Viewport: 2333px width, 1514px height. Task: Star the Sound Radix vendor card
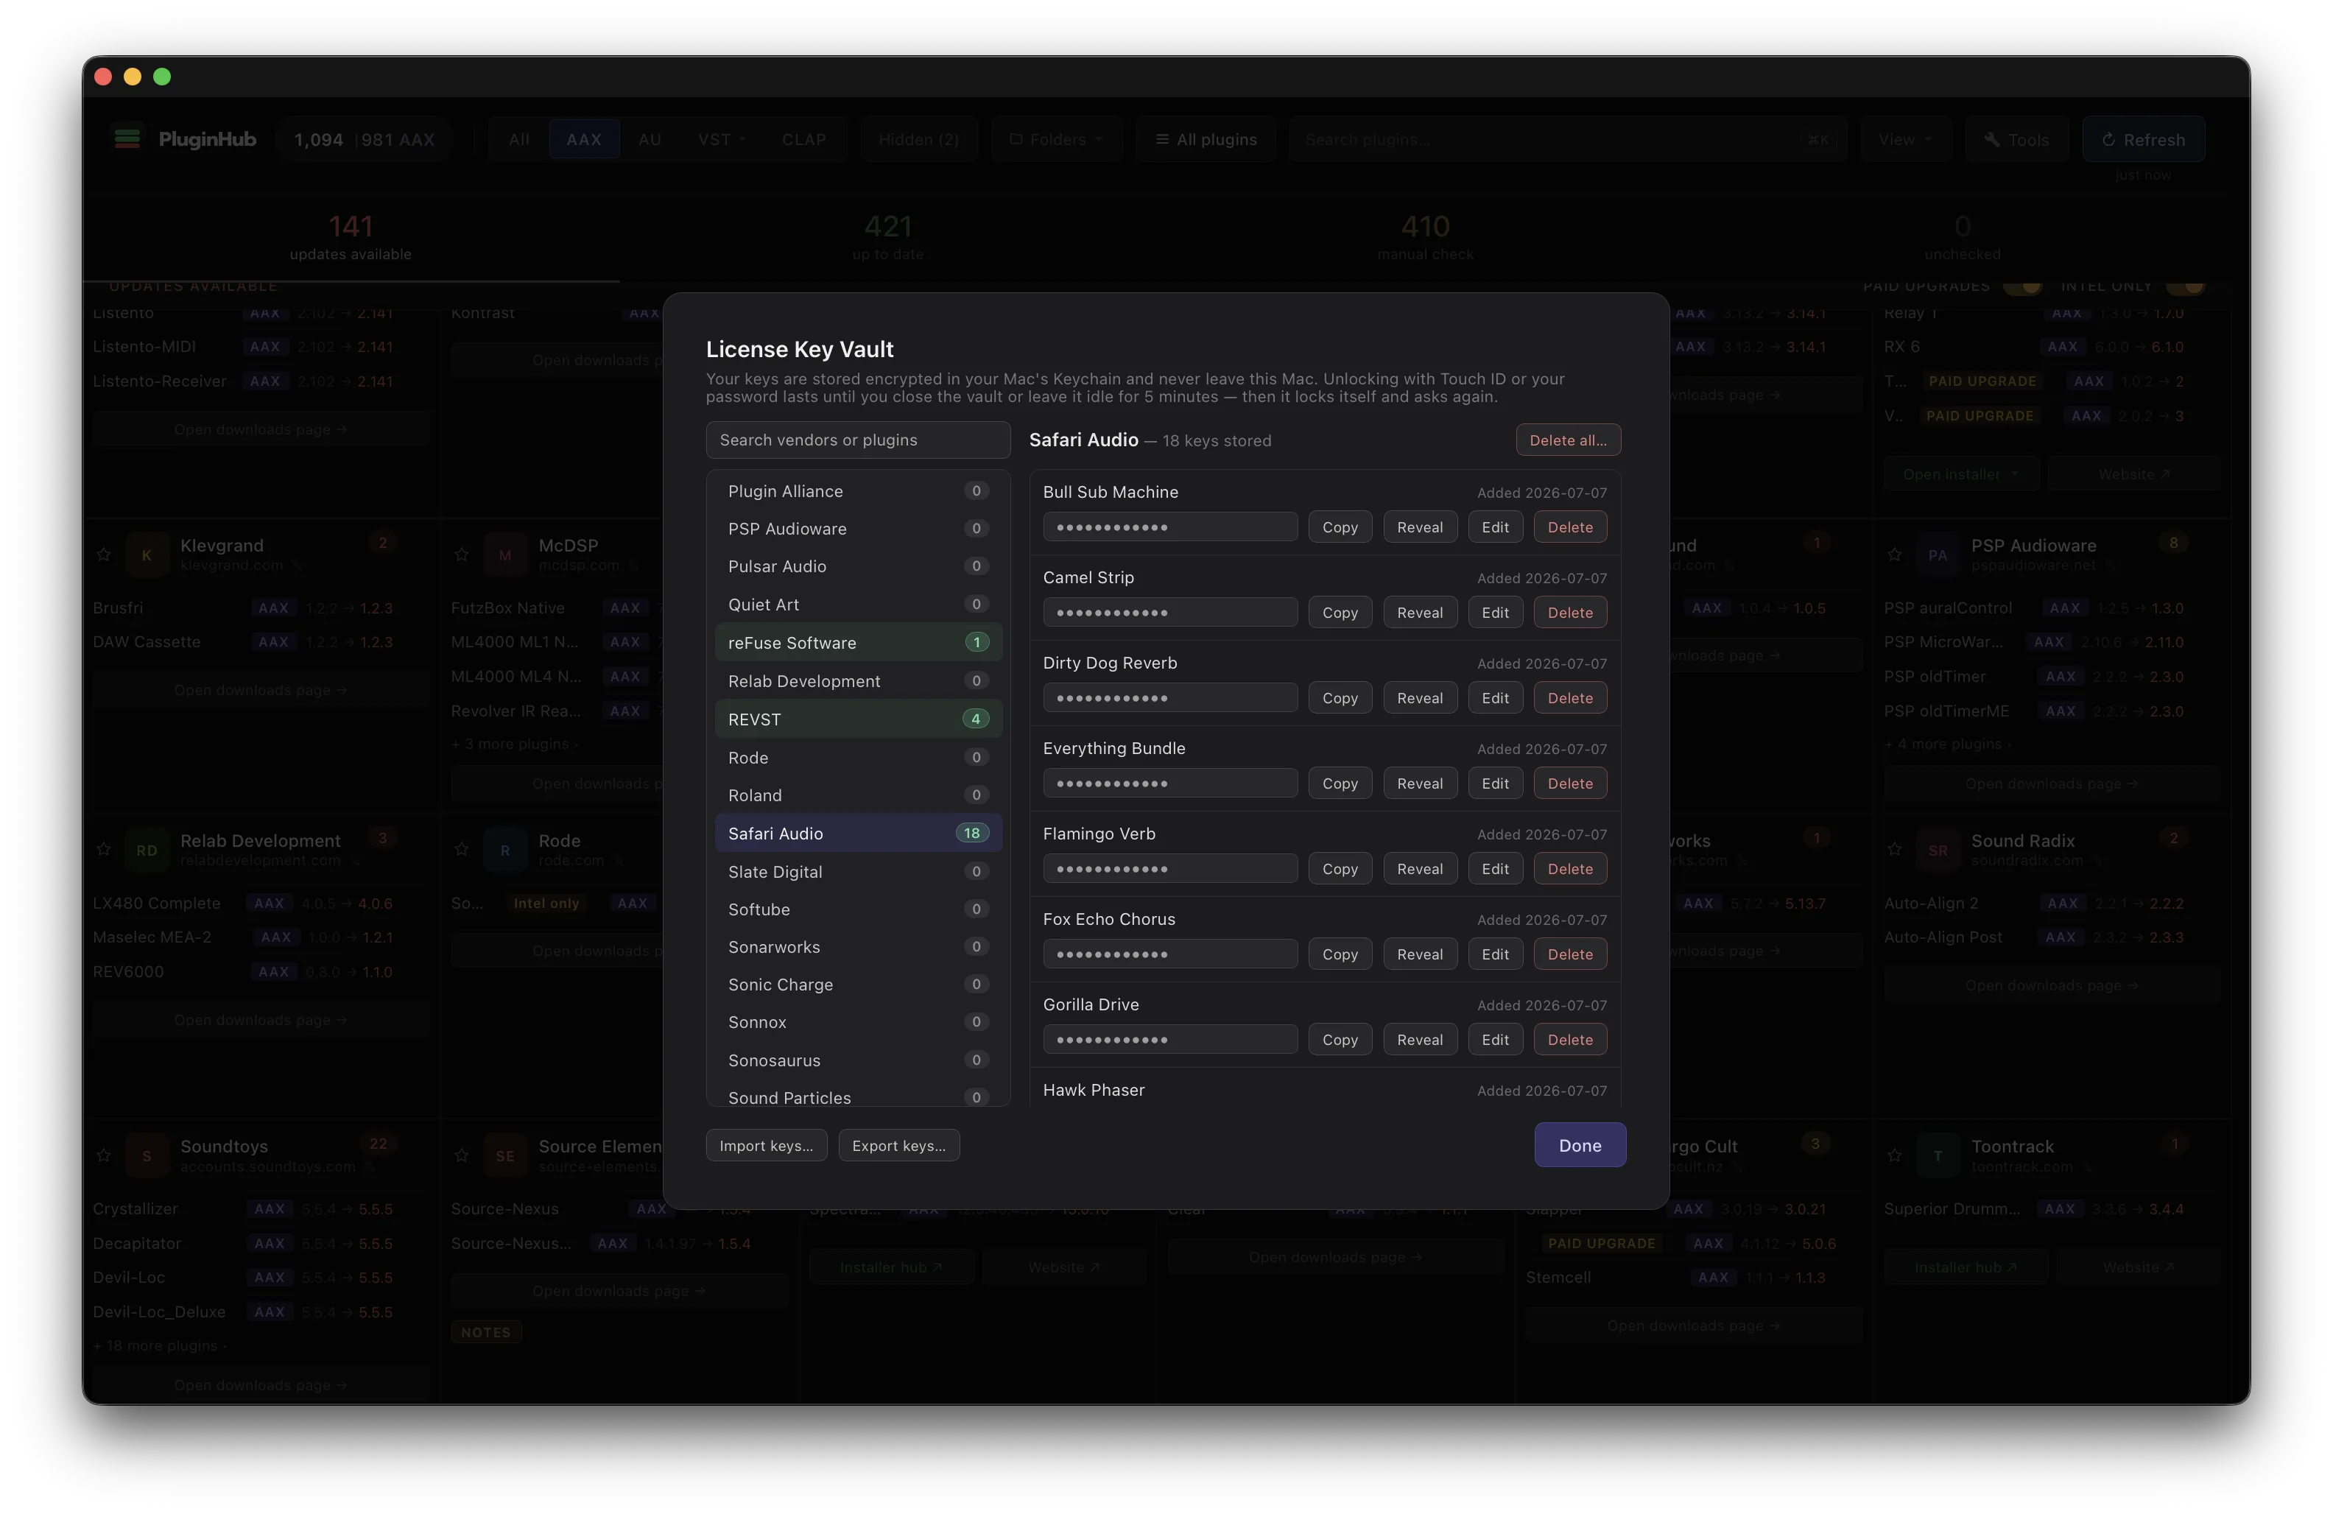point(1895,850)
